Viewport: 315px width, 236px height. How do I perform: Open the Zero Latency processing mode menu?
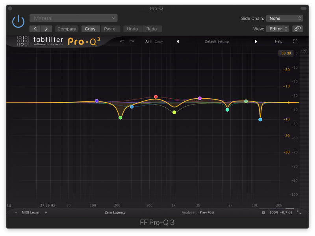tap(115, 212)
